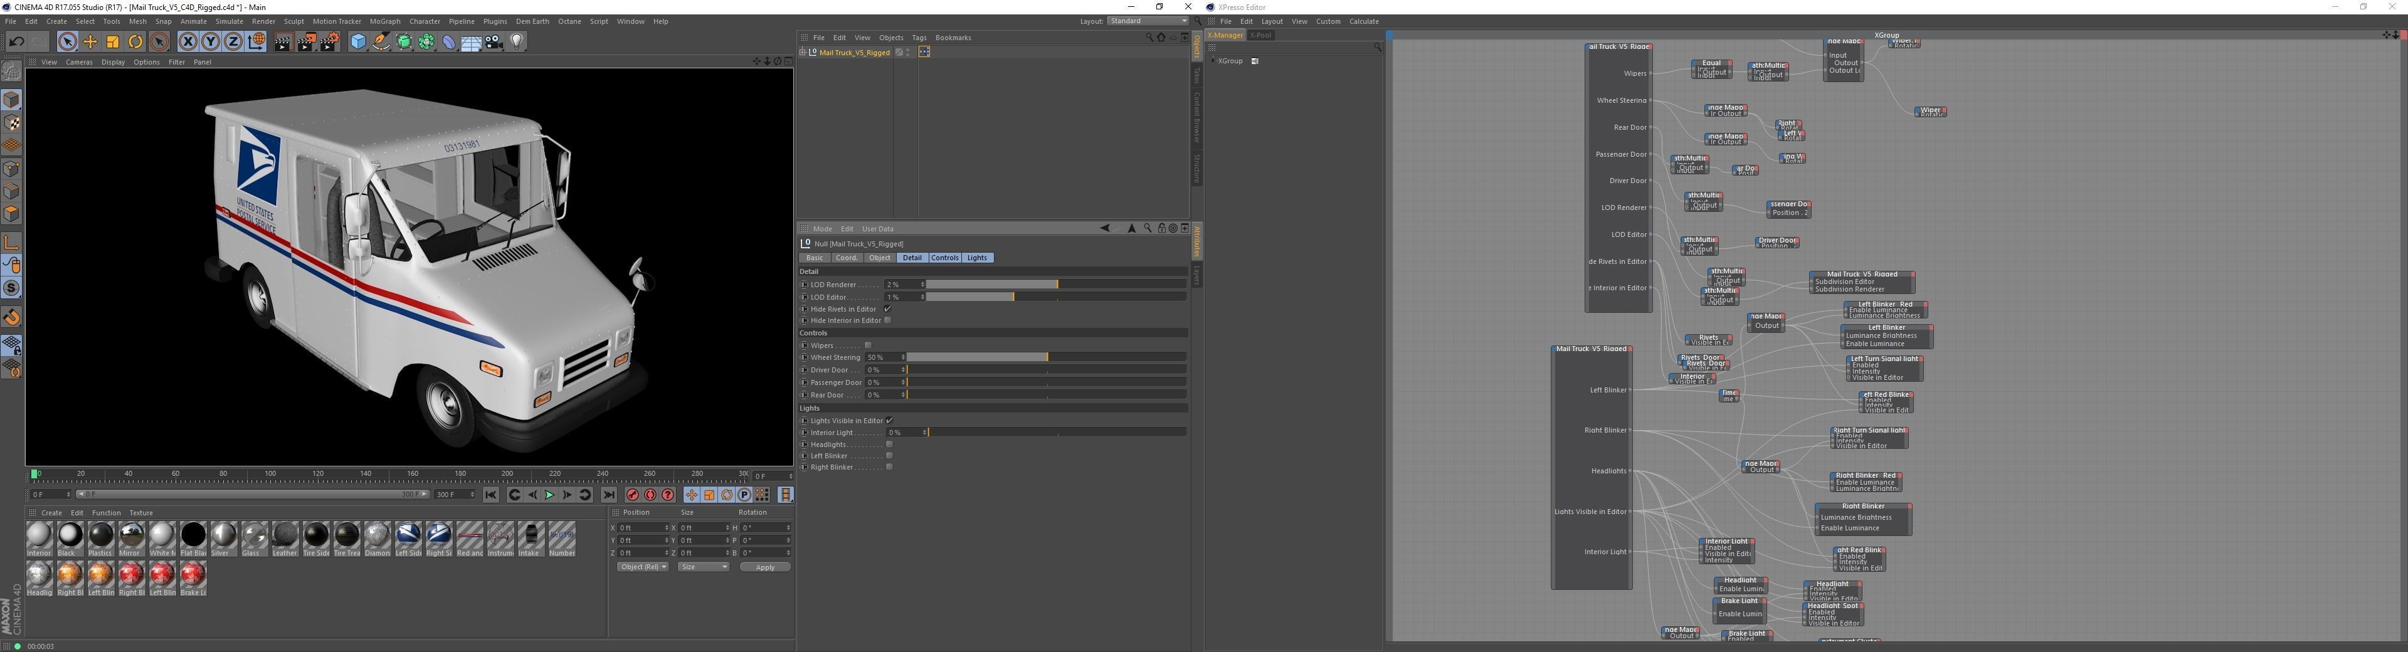This screenshot has width=2408, height=652.
Task: Expand the Wheel Steering parameter toggle
Action: 804,358
